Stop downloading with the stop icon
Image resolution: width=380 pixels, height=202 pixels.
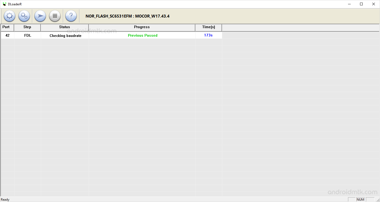pos(55,16)
